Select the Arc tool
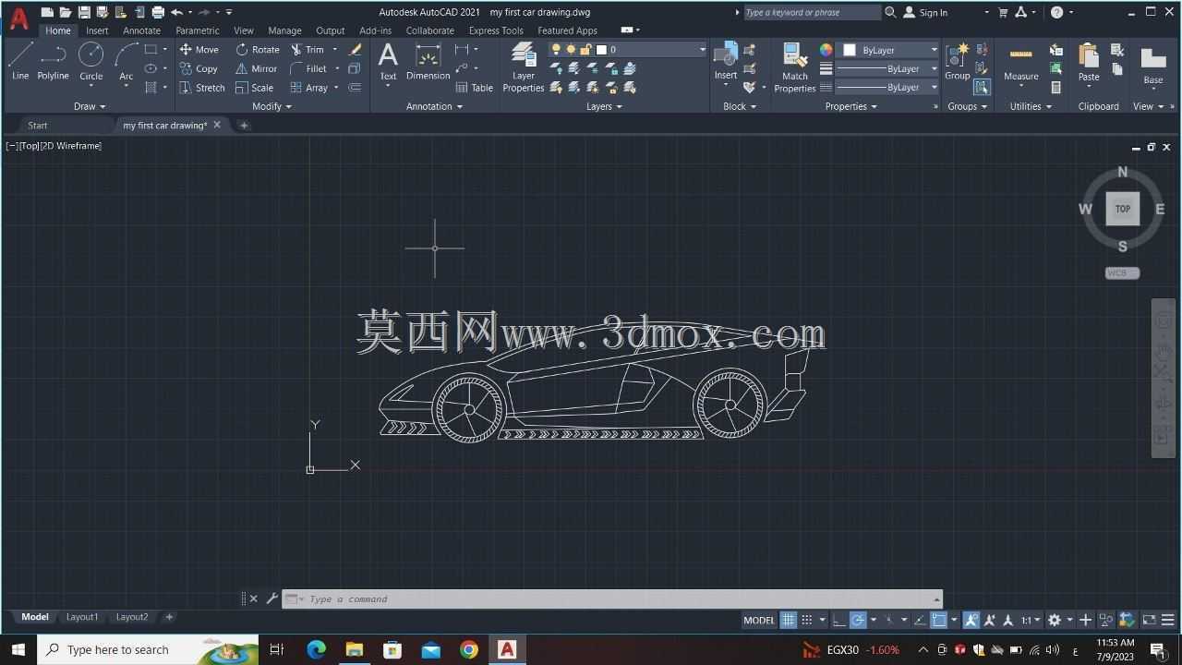The image size is (1182, 665). point(126,61)
